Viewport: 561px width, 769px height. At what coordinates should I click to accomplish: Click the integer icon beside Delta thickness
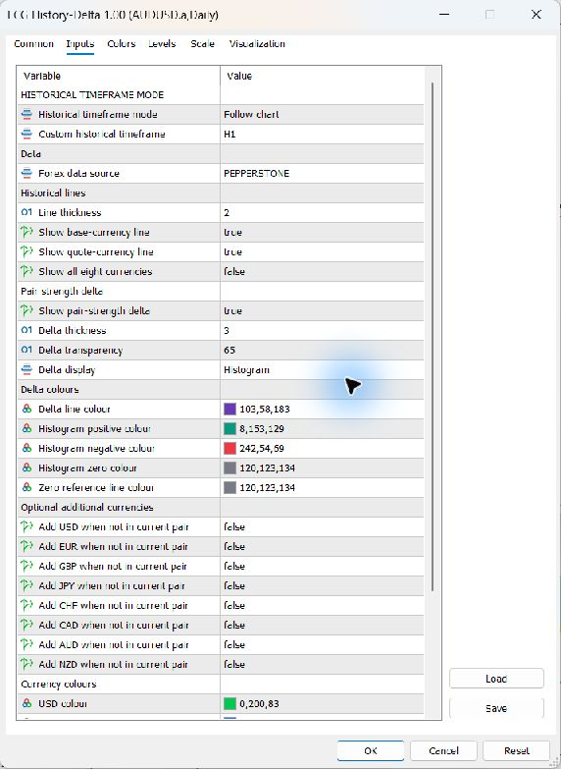coord(26,330)
